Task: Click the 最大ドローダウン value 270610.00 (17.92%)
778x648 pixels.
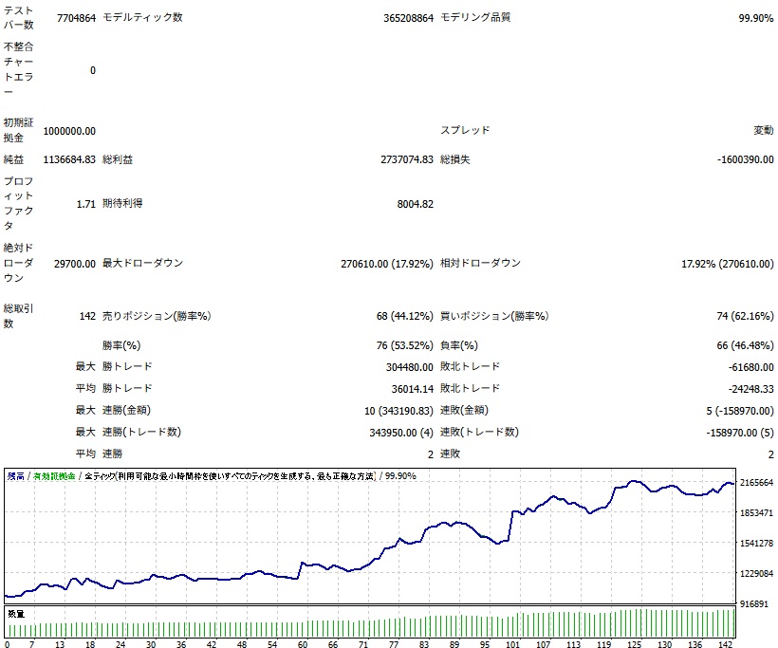Action: [x=386, y=263]
